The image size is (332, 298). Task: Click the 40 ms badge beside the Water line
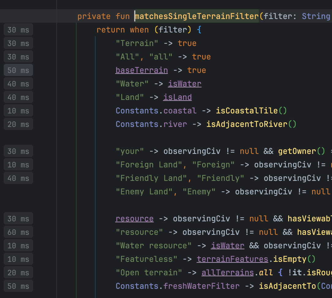tap(18, 83)
